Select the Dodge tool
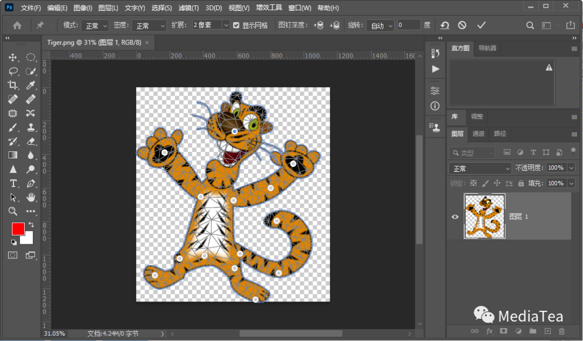The height and width of the screenshot is (341, 583). [30, 169]
